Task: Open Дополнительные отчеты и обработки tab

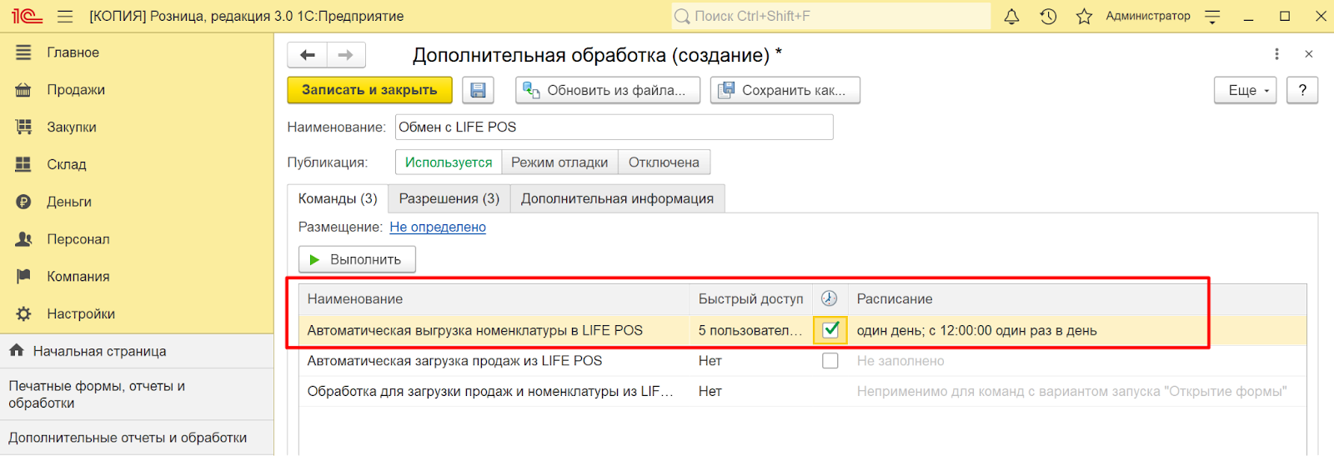Action: [x=137, y=438]
